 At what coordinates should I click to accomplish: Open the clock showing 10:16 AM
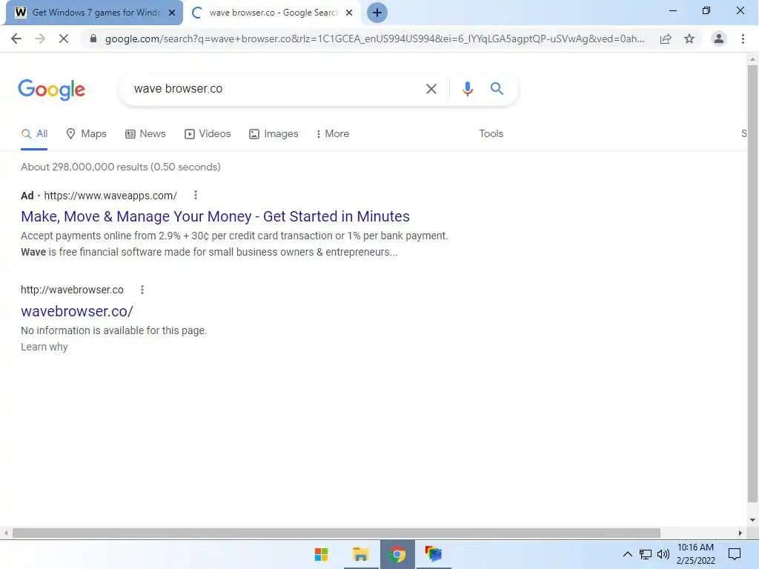click(695, 554)
